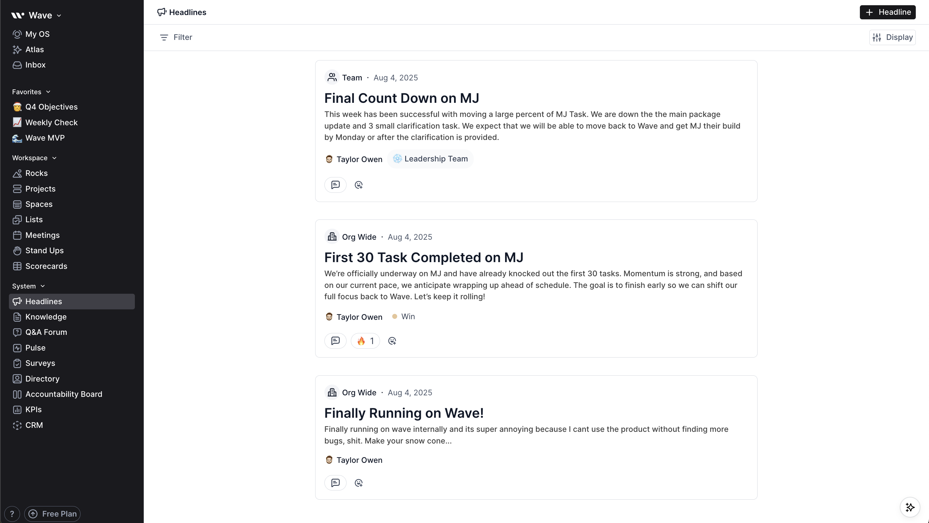Viewport: 929px width, 523px height.
Task: Open Inbox from the sidebar
Action: [x=35, y=65]
